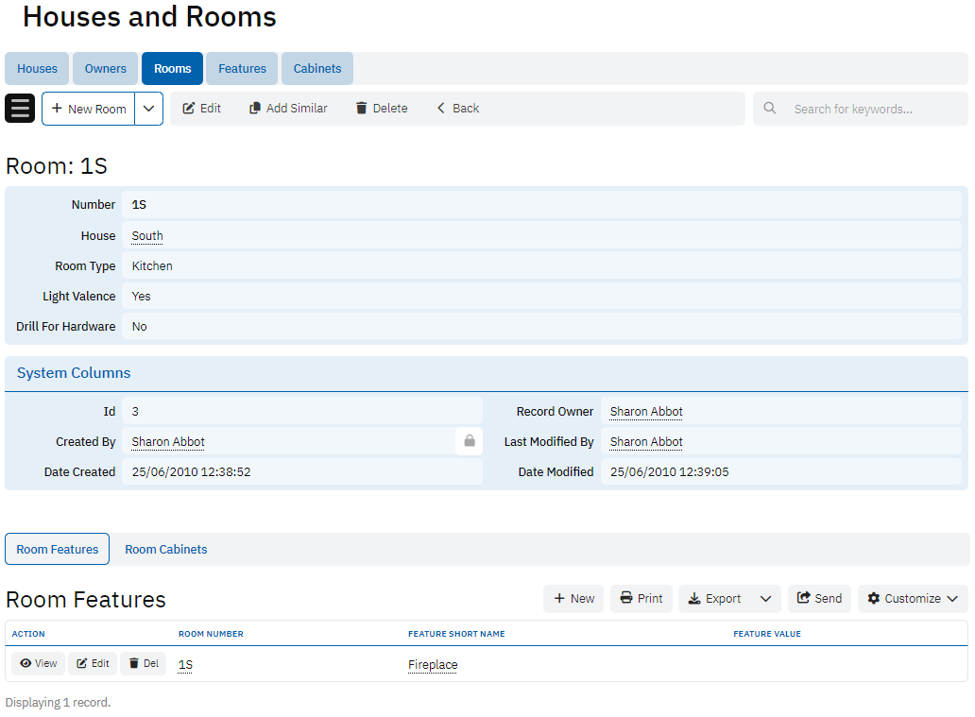
Task: View the Fireplace feature row
Action: click(x=39, y=663)
